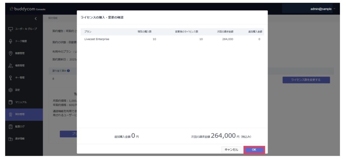Screen dimensions: 347x160
Task: Confirm the license change with OK
Action: click(x=254, y=150)
